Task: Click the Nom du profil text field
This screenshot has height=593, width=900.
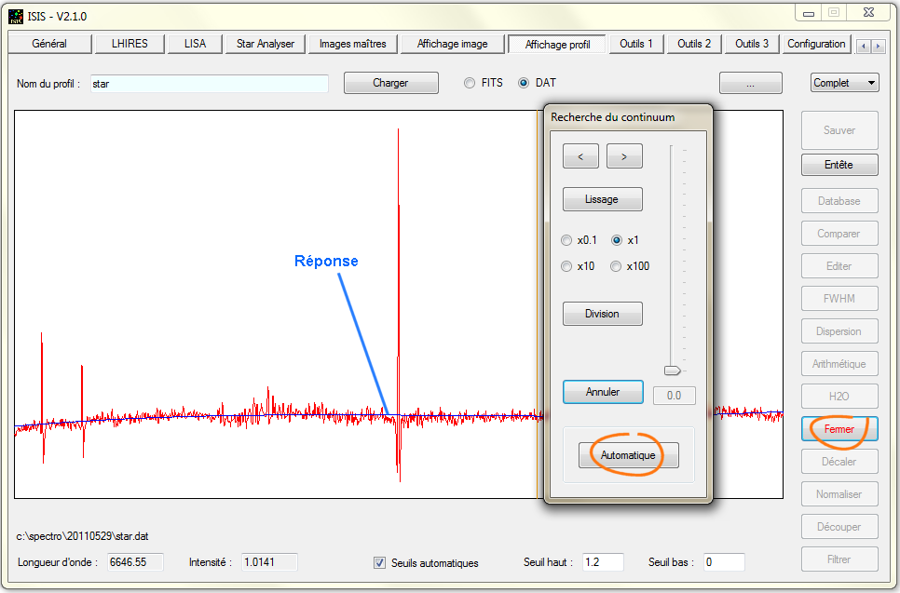Action: click(x=209, y=84)
